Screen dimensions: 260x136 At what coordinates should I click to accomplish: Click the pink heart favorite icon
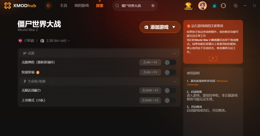pyautogui.click(x=20, y=41)
